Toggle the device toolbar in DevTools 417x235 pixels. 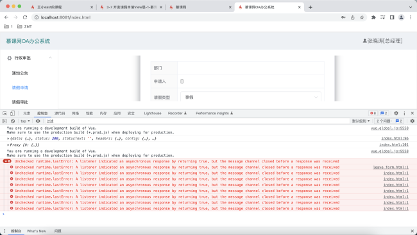tap(12, 113)
